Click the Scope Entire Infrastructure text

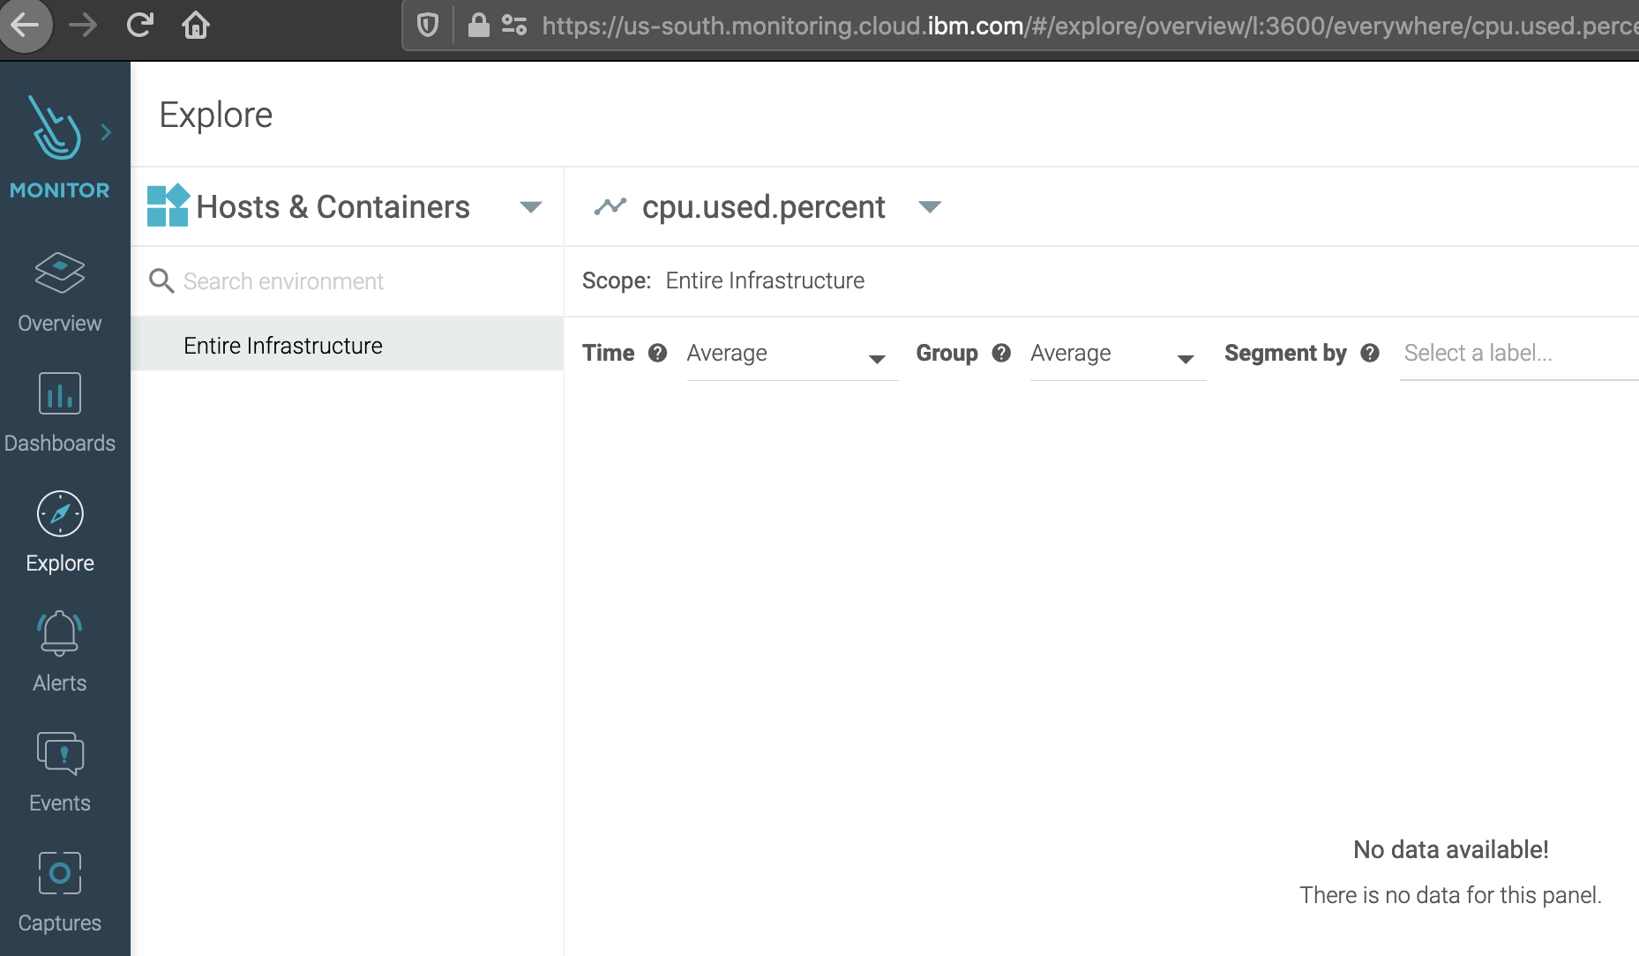765,280
